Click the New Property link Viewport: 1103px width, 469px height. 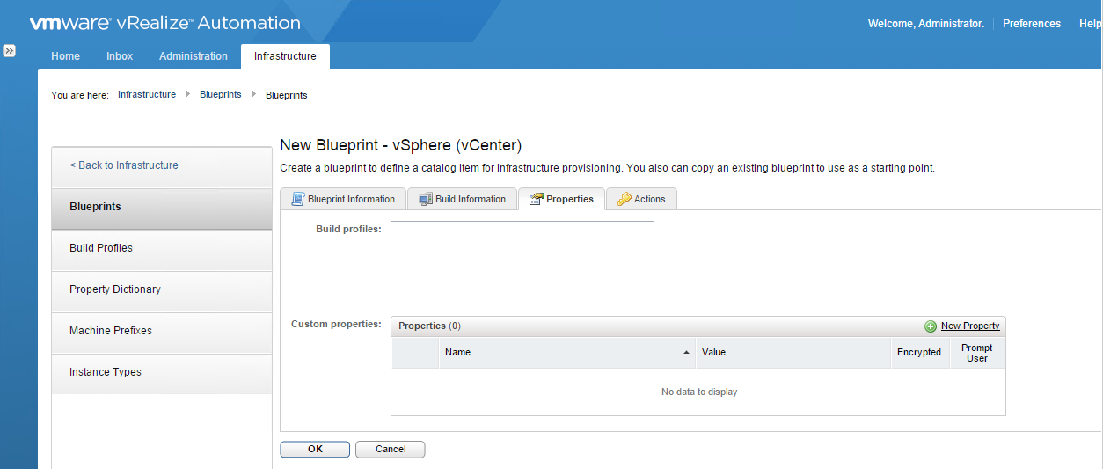[x=970, y=326]
